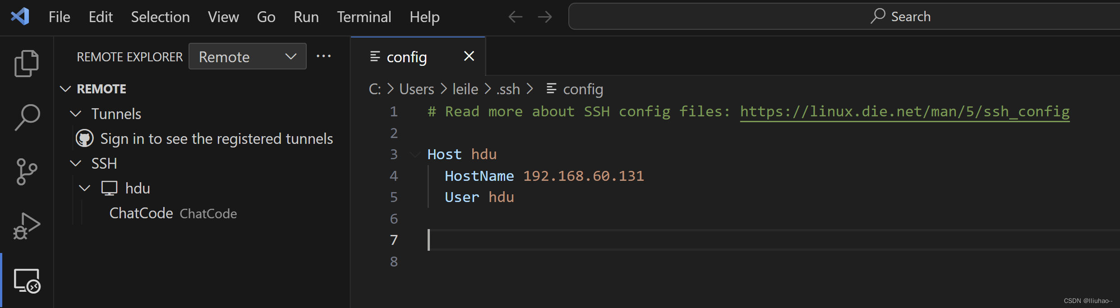Open the View menu
This screenshot has width=1120, height=308.
223,17
